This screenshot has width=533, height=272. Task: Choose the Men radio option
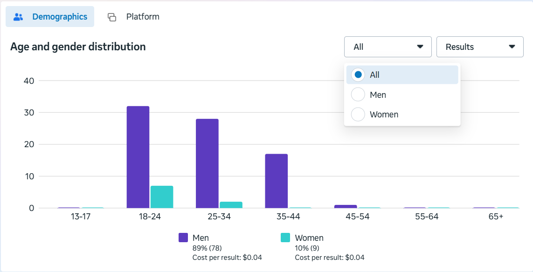pos(358,95)
